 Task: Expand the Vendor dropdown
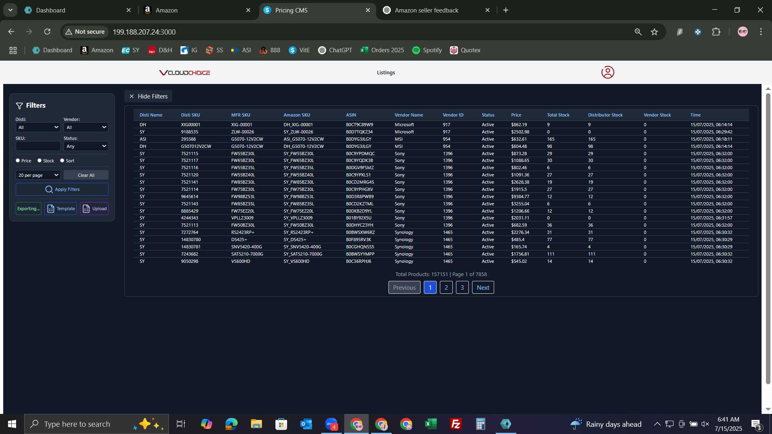[x=86, y=127]
